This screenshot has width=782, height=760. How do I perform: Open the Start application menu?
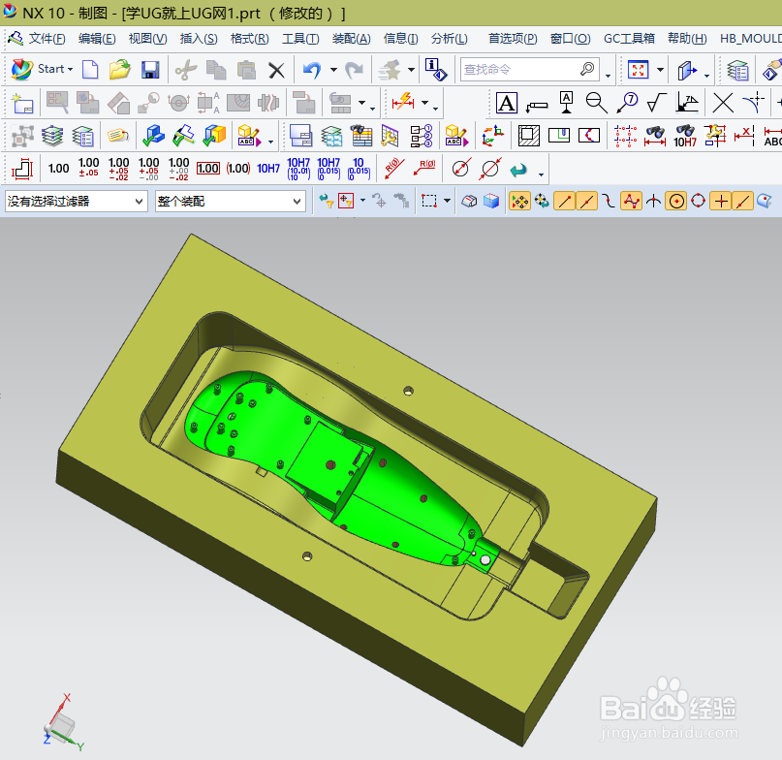[42, 70]
